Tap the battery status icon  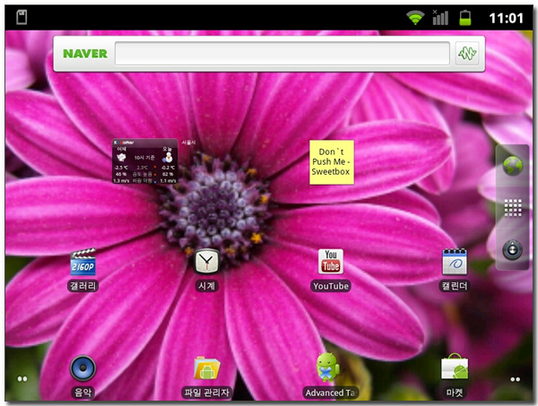point(465,18)
